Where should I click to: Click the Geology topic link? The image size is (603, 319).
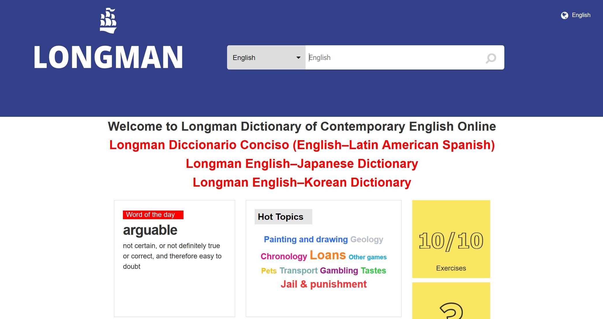click(x=366, y=239)
